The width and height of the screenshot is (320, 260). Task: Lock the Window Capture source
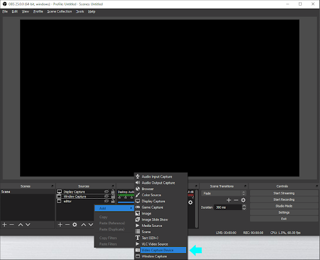pyautogui.click(x=112, y=196)
